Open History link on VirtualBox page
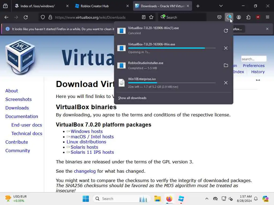 pos(258,72)
